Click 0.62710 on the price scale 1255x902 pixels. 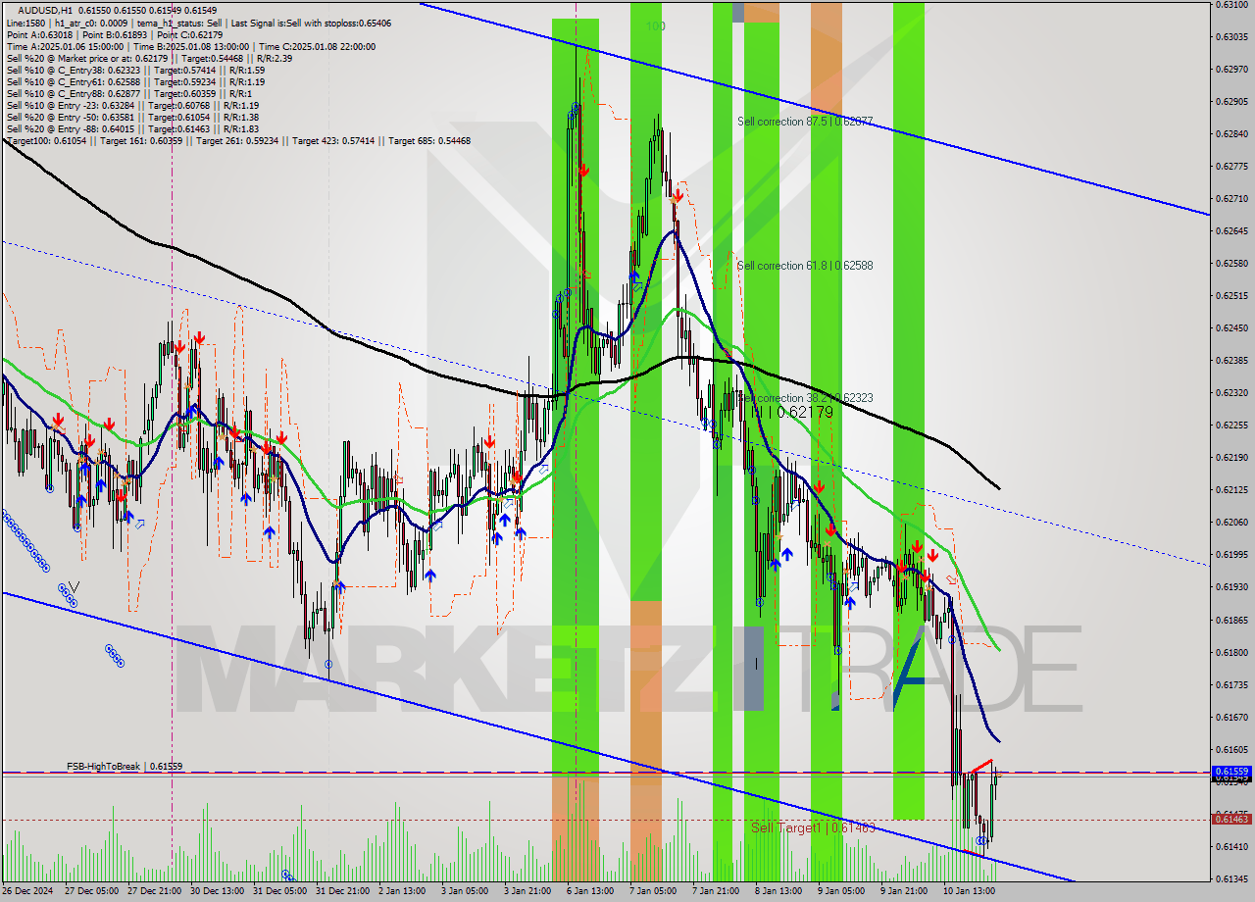click(1231, 198)
